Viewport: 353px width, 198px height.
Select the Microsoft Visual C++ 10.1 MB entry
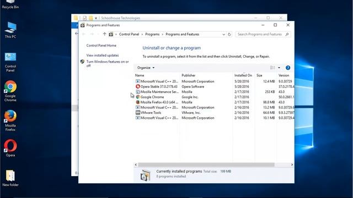(215, 118)
